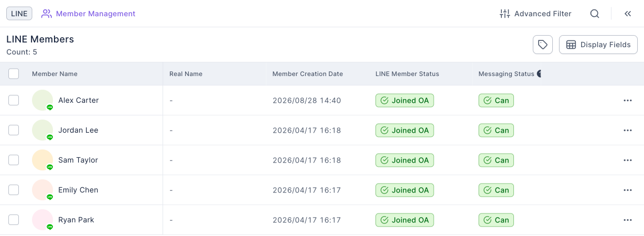Click the LINE Member Status column header

407,74
